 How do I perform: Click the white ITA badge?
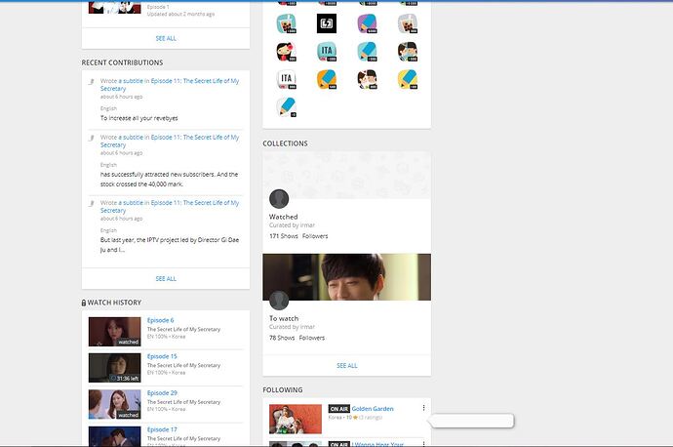point(286,79)
